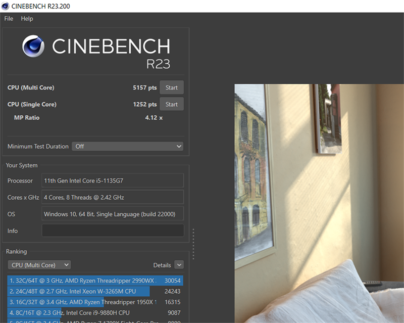Screen dimensions: 404x323
Task: Select the AMD Ryzen Threadripper 1950X ranking entry
Action: [91, 302]
